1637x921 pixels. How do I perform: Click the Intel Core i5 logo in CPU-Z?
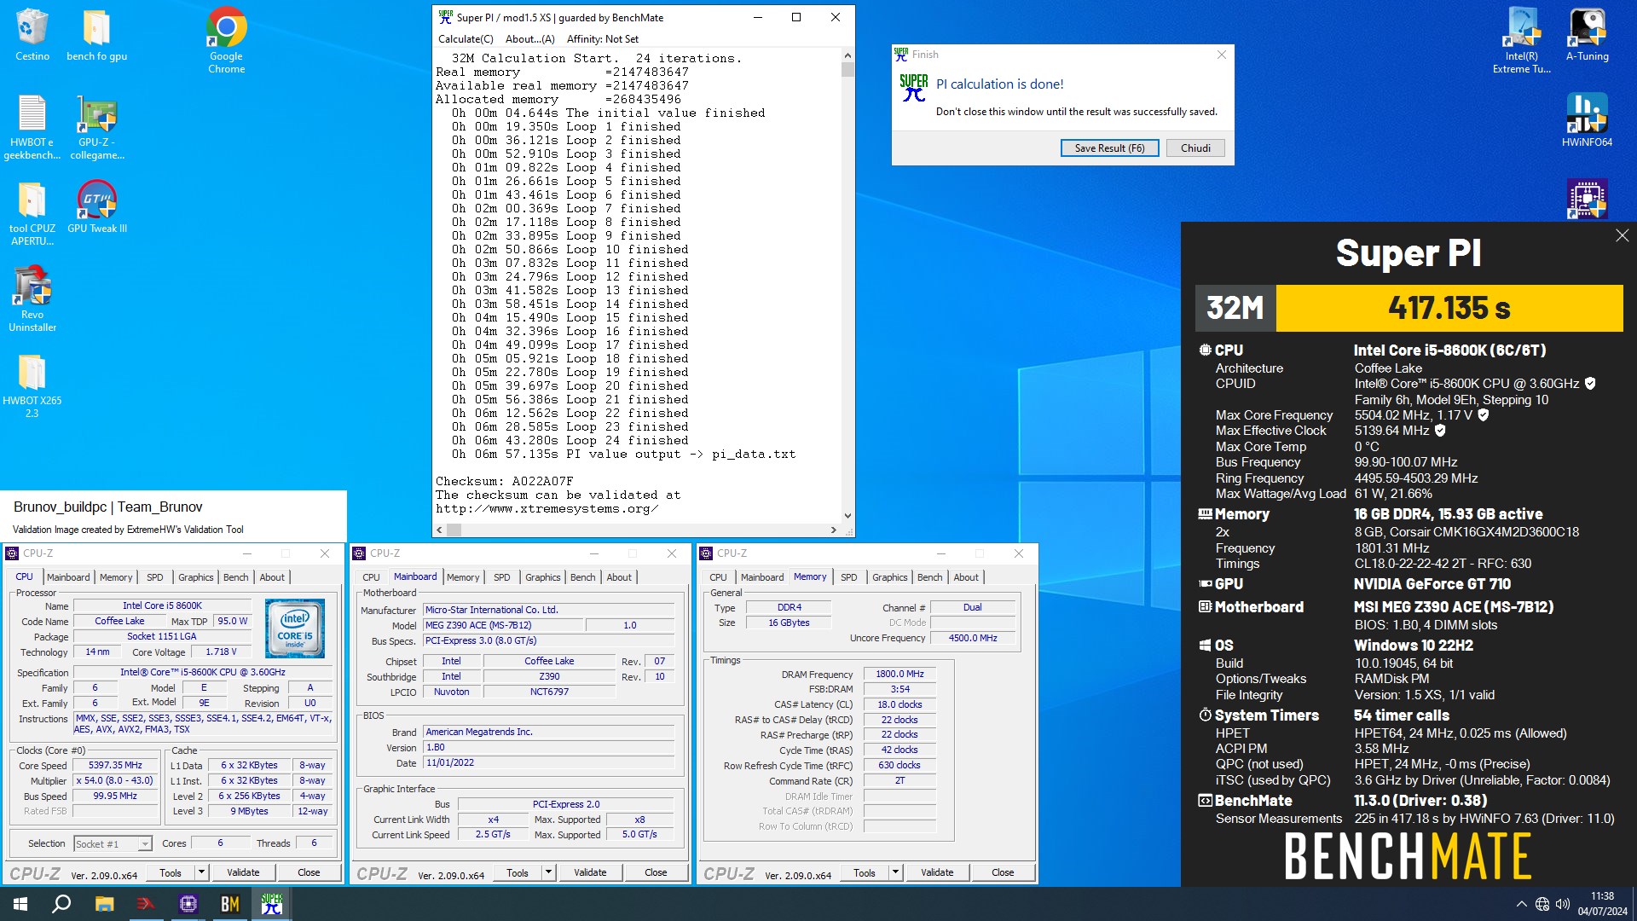(295, 628)
